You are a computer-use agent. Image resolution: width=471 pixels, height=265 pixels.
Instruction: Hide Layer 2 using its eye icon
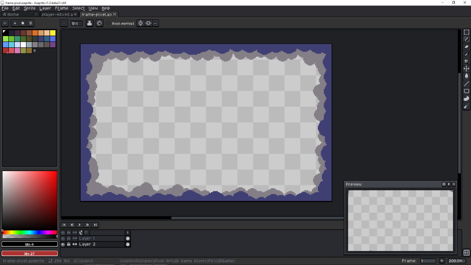pos(63,244)
